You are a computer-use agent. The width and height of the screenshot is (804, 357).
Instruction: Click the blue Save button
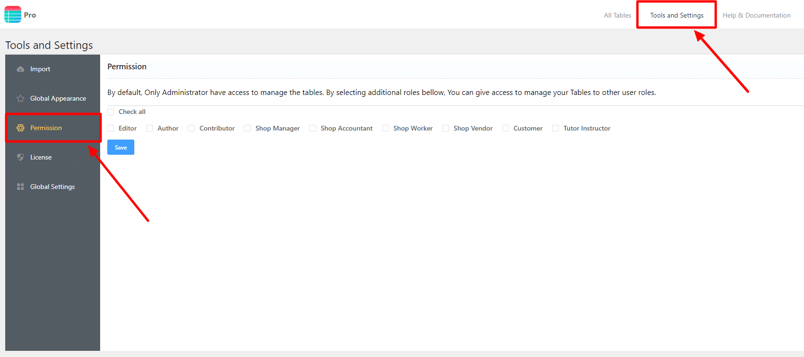tap(121, 147)
